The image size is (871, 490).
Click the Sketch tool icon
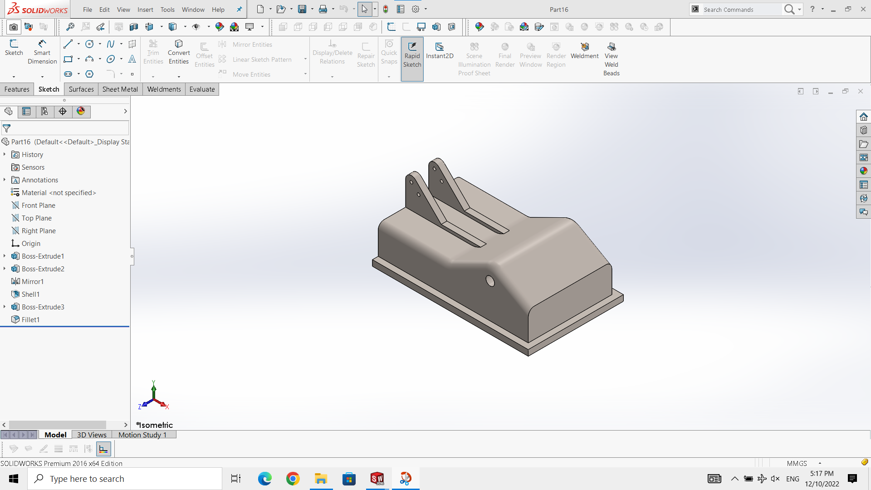pyautogui.click(x=14, y=47)
